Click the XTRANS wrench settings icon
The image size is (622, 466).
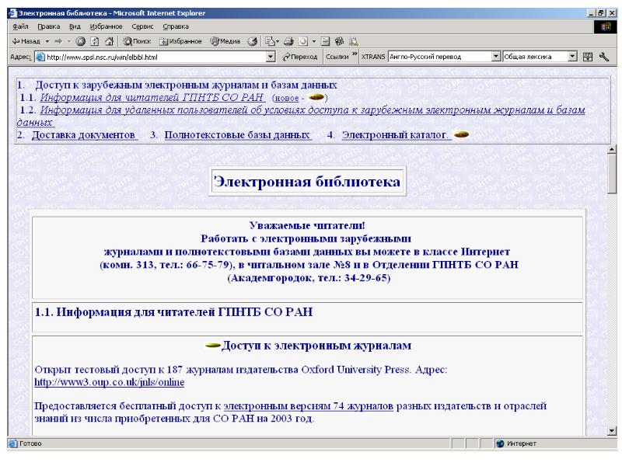coord(603,56)
